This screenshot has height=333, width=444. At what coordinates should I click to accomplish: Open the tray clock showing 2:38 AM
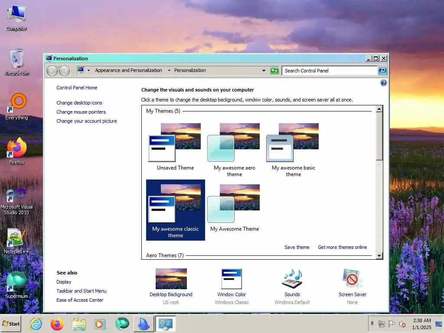coord(421,323)
